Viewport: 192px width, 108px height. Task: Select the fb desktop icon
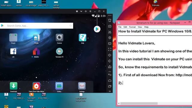click(x=6, y=96)
